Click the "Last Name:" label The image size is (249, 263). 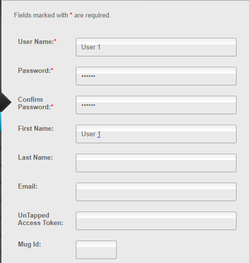click(35, 158)
